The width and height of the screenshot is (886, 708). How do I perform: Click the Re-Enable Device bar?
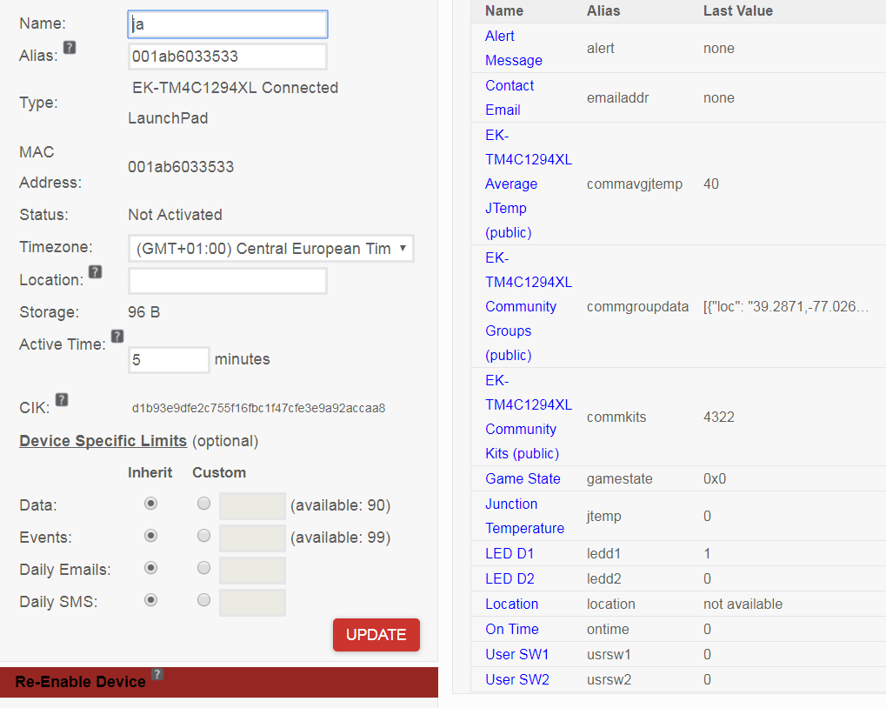pos(219,682)
